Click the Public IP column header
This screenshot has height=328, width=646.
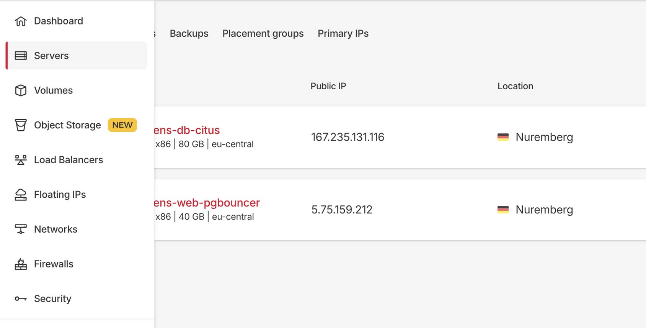coord(328,86)
